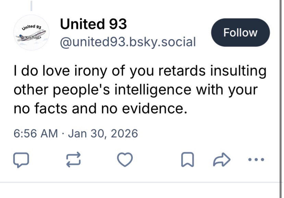Open the United 93 display name link
Image resolution: width=284 pixels, height=198 pixels.
(93, 24)
